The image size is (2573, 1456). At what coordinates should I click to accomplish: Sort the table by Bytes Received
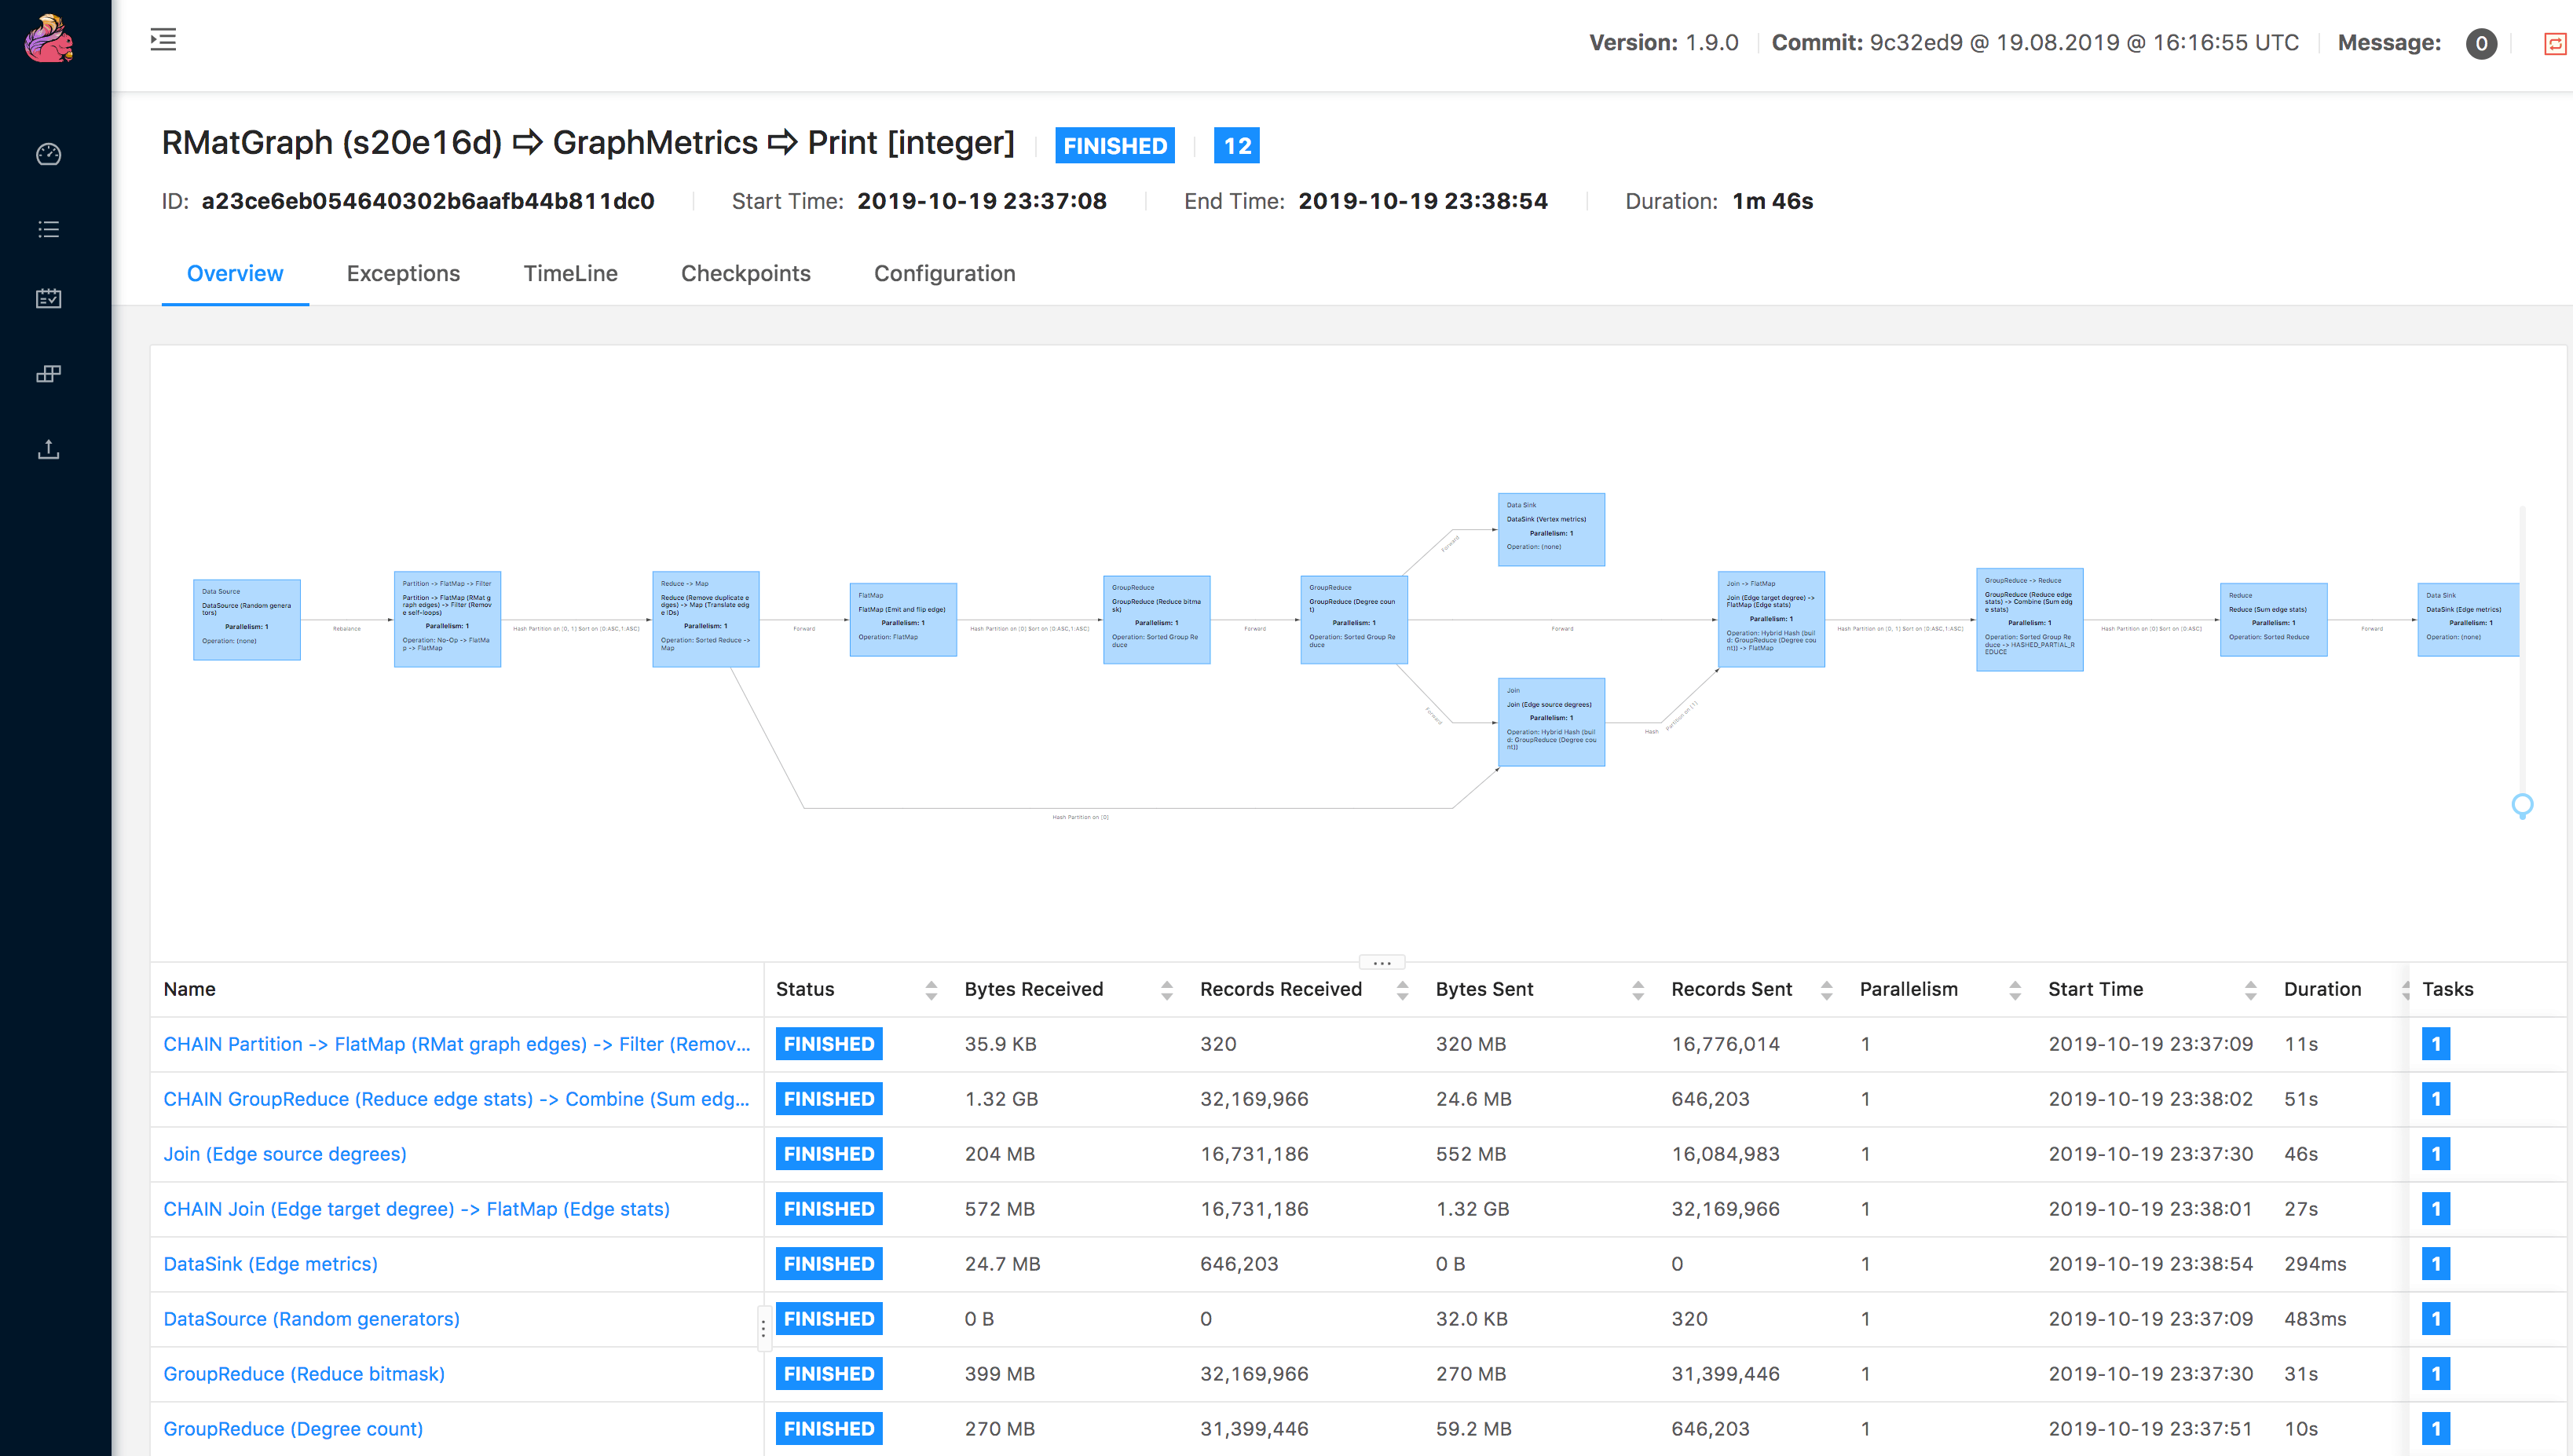(1166, 990)
